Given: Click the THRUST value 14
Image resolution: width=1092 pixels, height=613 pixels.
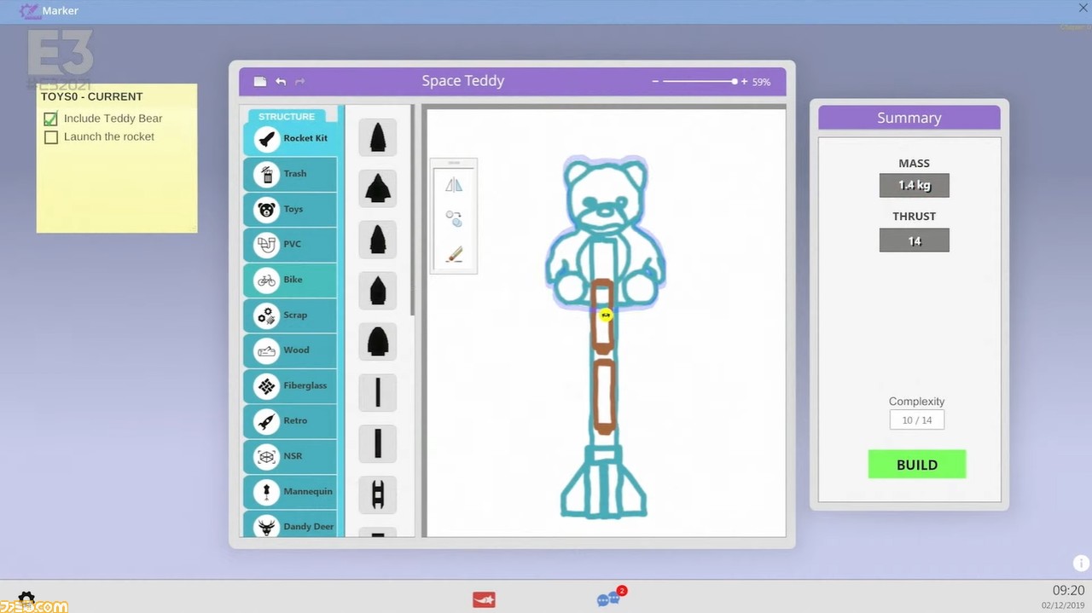Looking at the screenshot, I should point(914,240).
